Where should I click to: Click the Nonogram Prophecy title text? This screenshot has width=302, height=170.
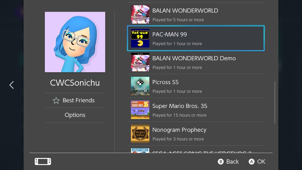click(x=179, y=130)
